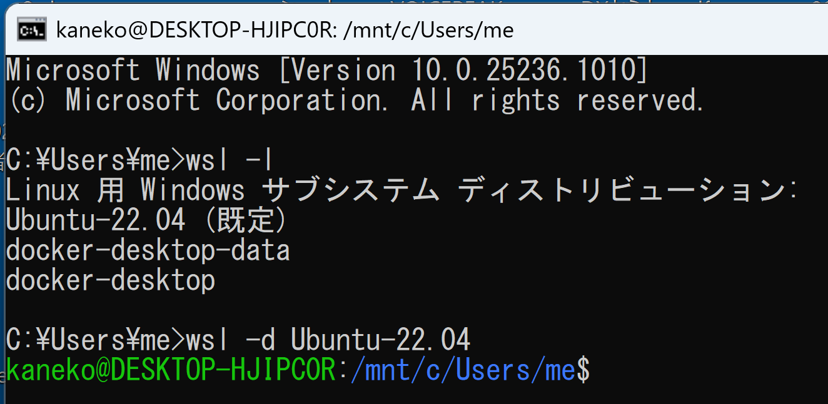The image size is (828, 404).
Task: Click the Microsoft Windows version line
Action: 327,70
